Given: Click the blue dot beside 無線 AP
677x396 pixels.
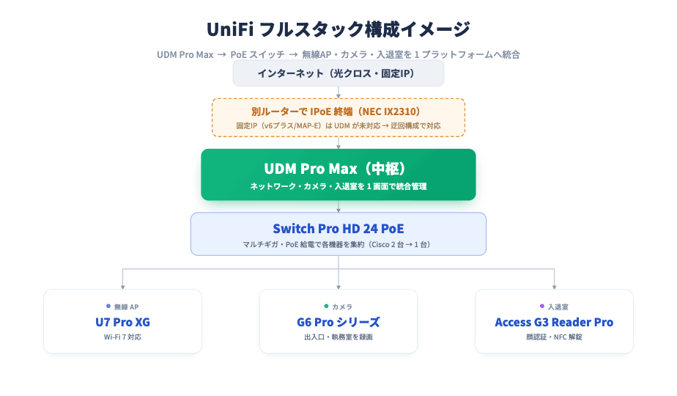Looking at the screenshot, I should click(108, 306).
